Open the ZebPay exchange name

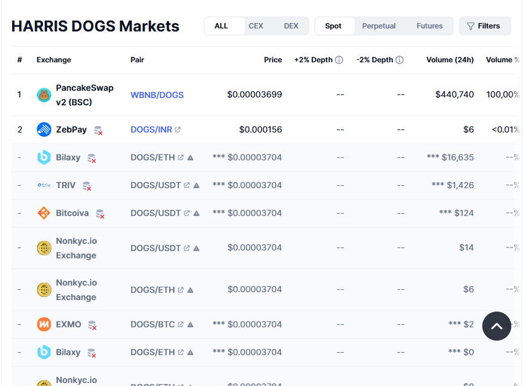coord(71,129)
